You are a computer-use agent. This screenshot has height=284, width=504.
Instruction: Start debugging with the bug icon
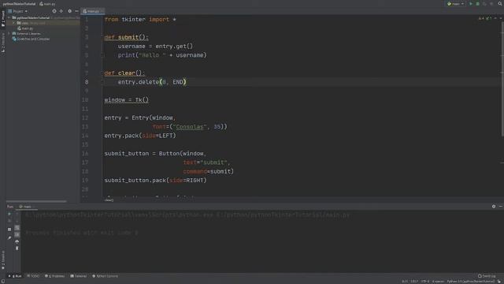click(478, 4)
